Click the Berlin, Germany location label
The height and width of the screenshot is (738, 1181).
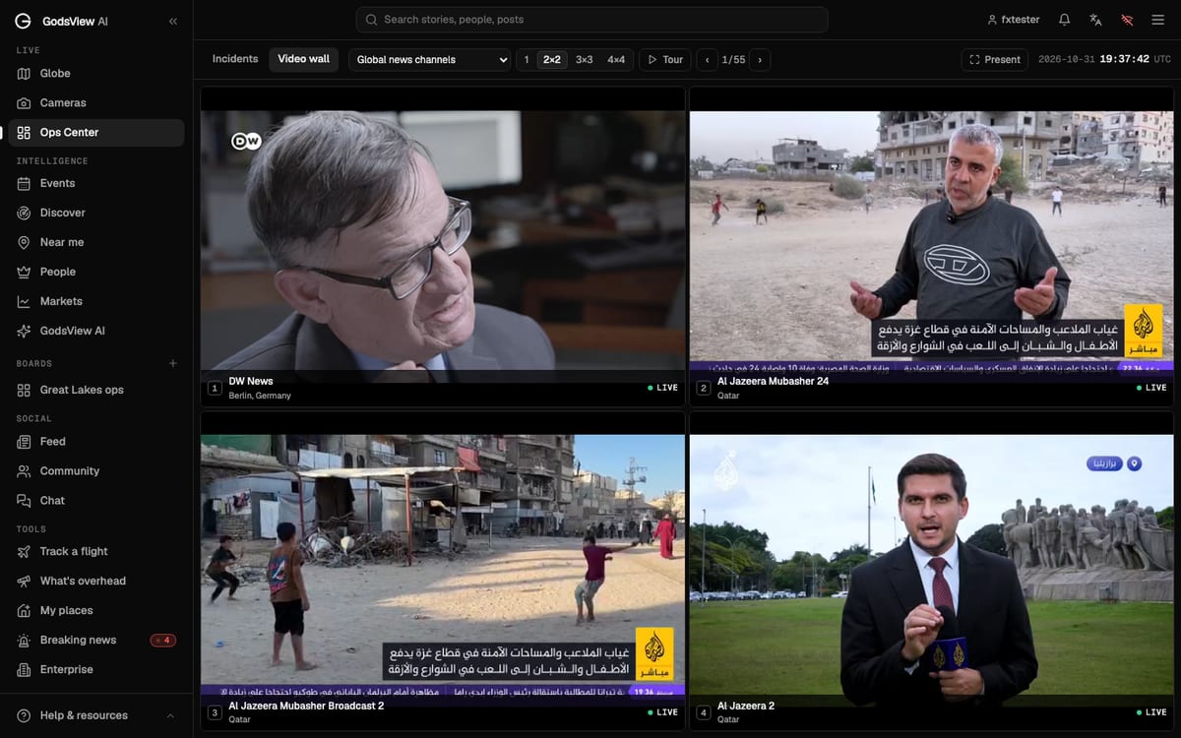pyautogui.click(x=260, y=396)
